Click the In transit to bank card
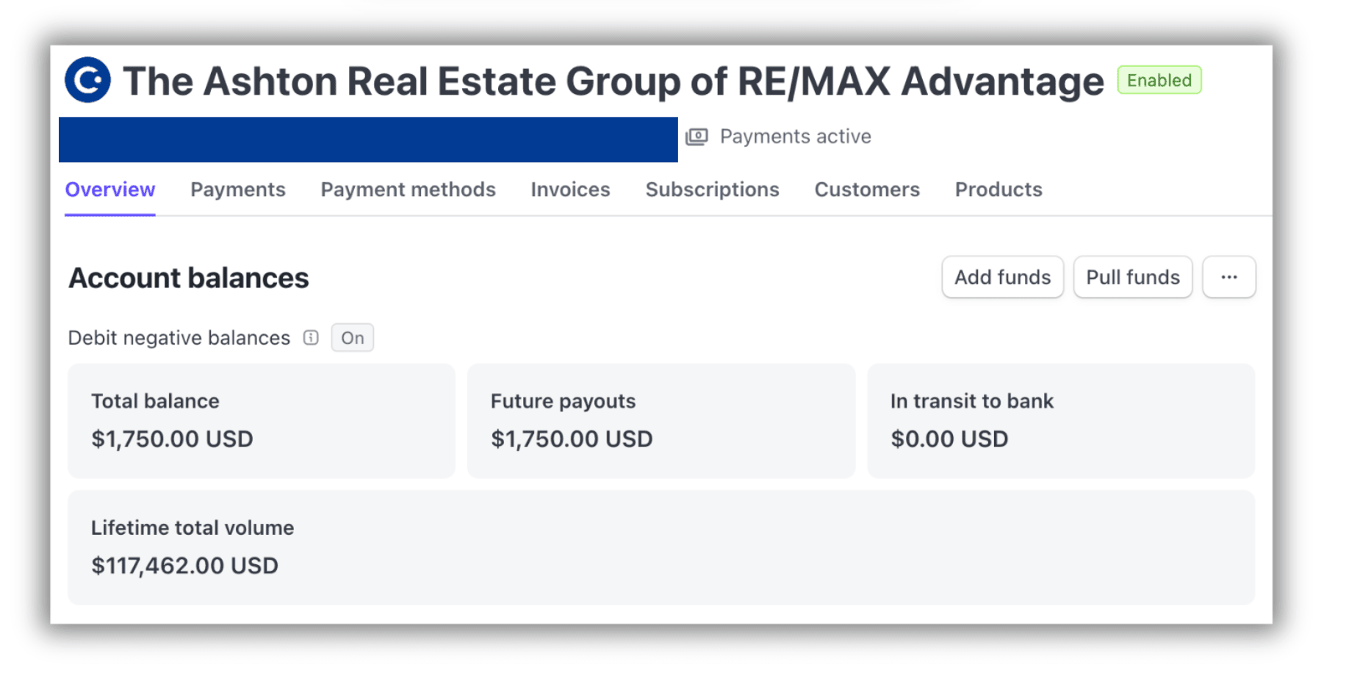 pyautogui.click(x=1060, y=421)
